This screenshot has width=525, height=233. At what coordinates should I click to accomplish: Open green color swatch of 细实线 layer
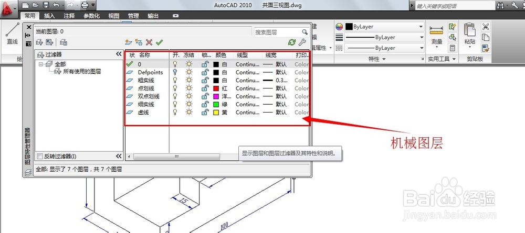[x=216, y=105]
